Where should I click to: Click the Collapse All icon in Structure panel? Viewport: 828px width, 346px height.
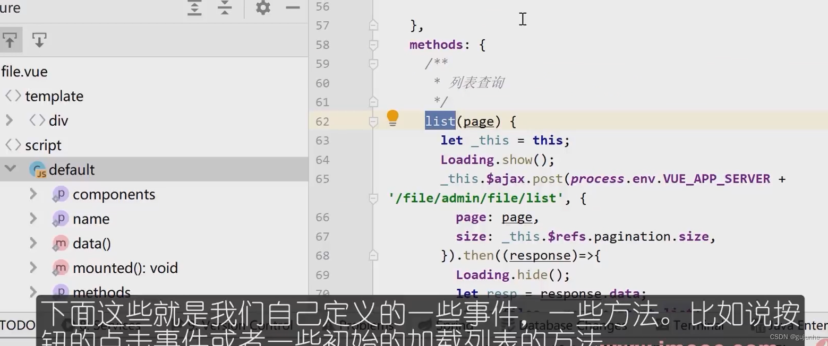(225, 8)
